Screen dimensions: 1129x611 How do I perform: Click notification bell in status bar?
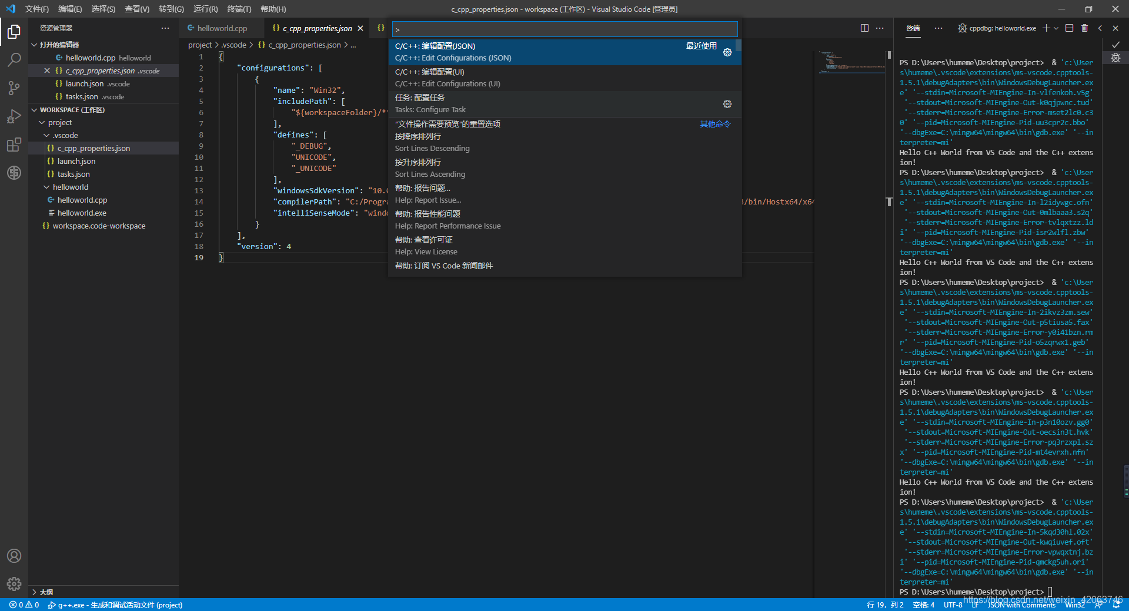click(x=1116, y=605)
